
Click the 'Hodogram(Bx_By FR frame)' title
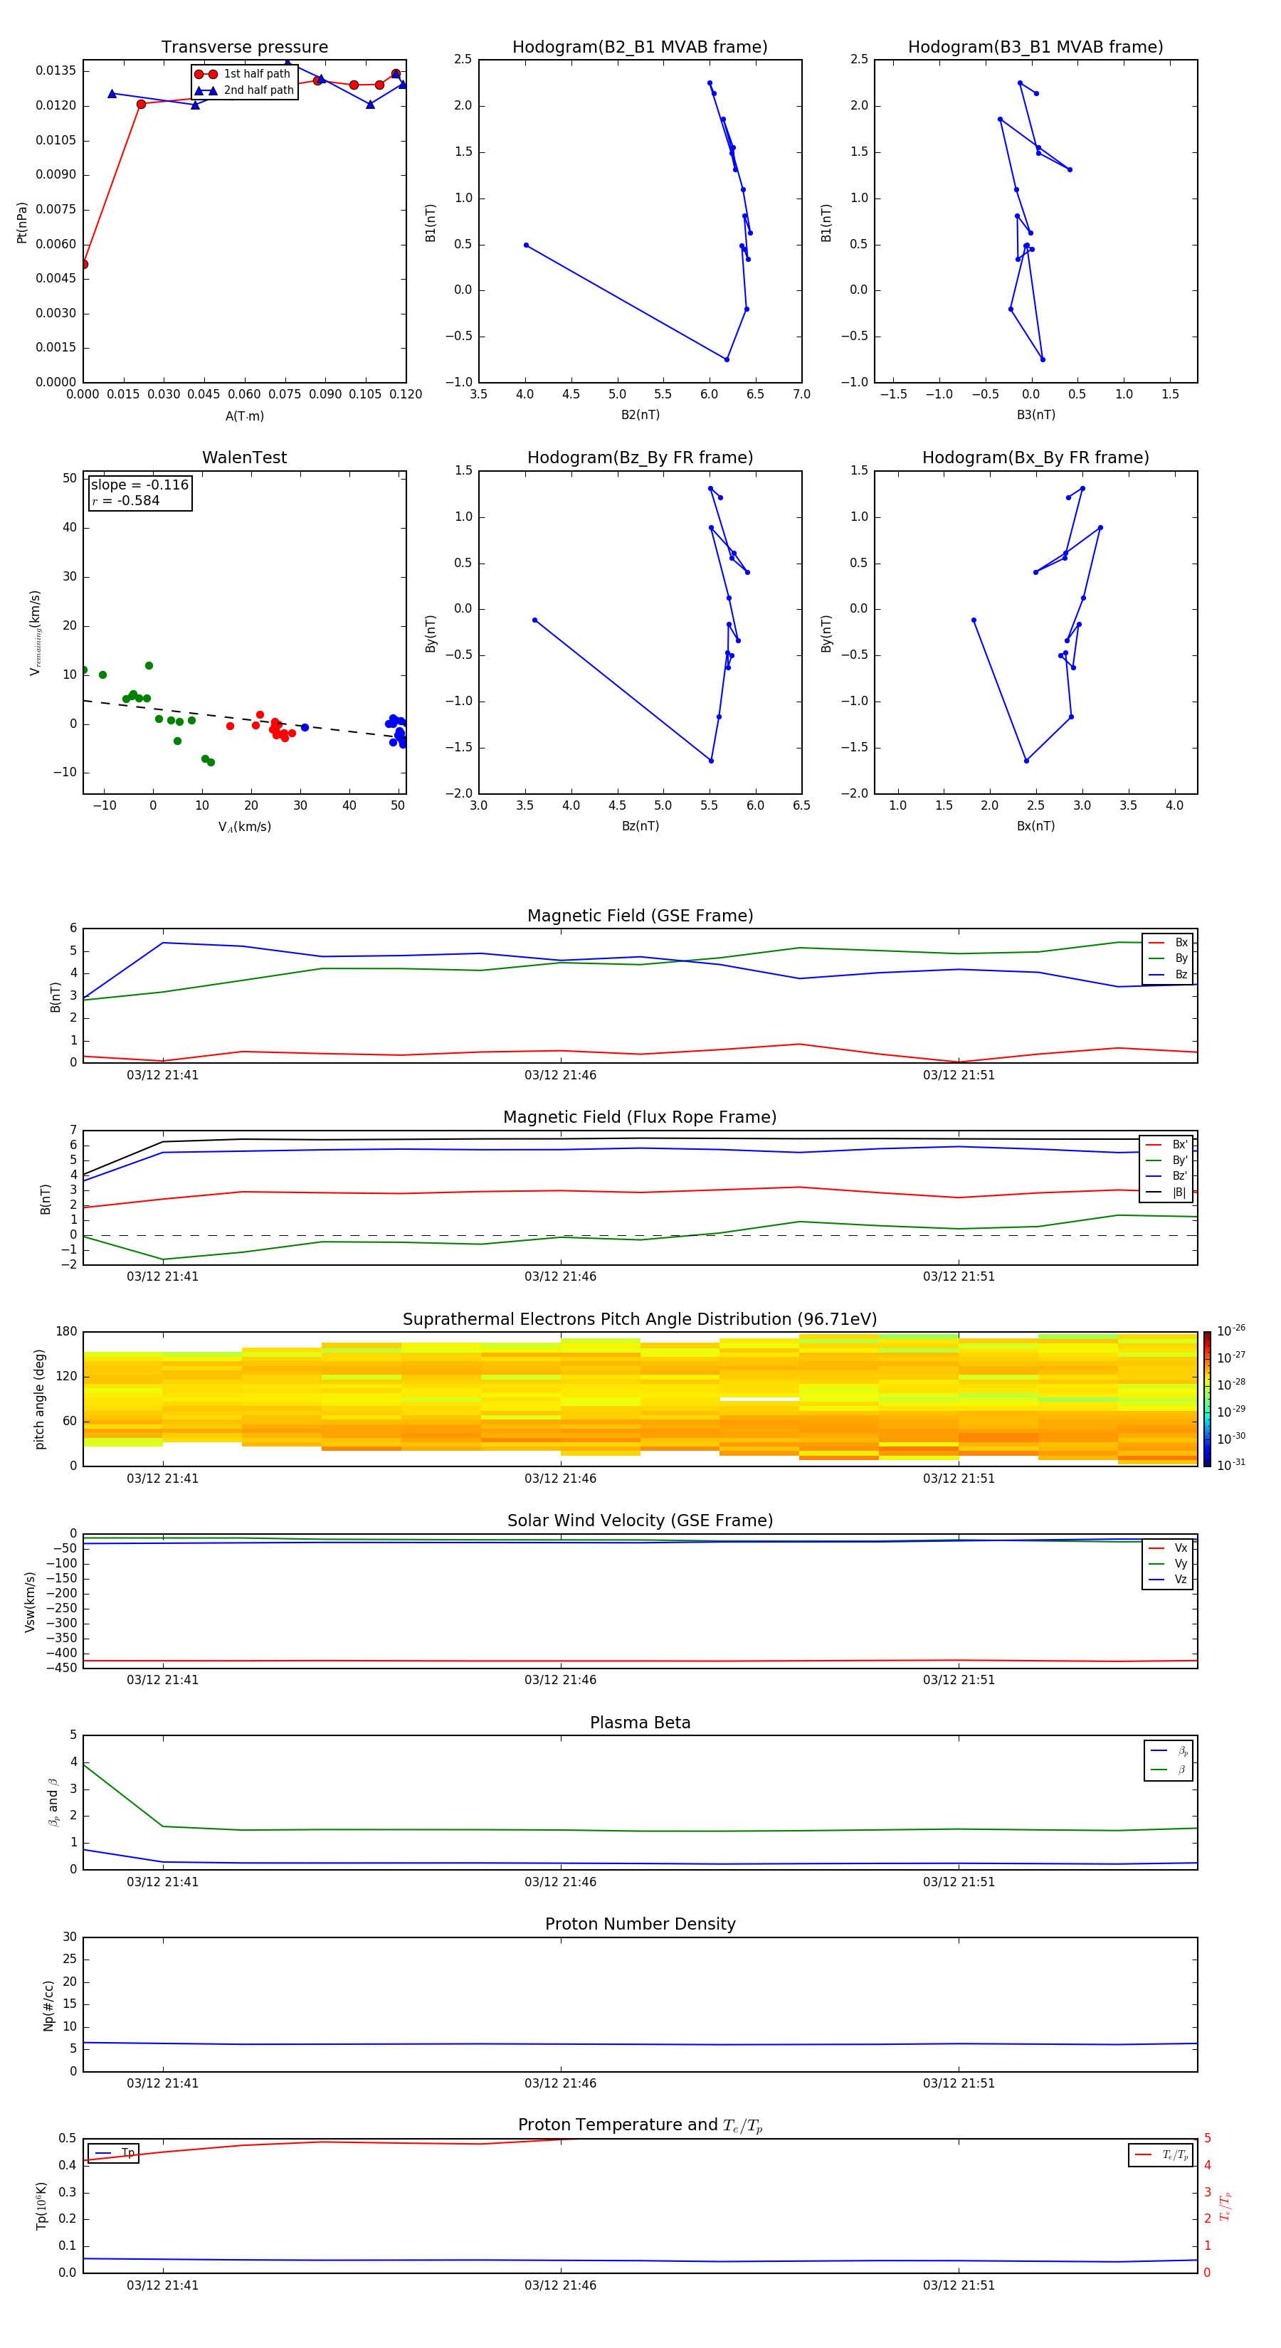pos(1035,458)
